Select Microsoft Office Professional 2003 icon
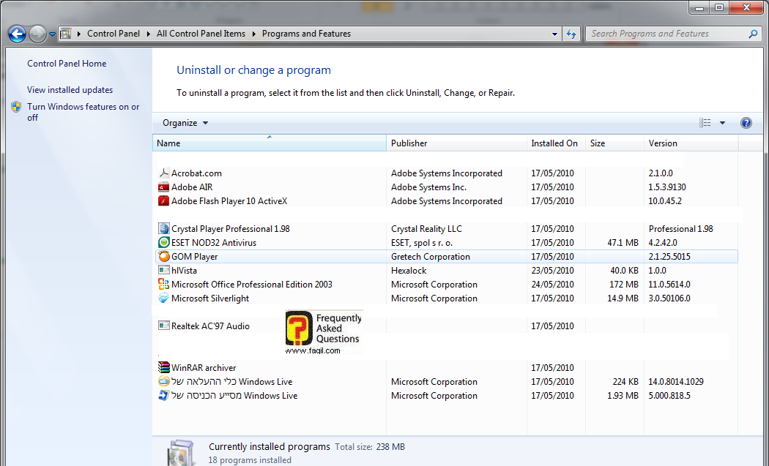The image size is (769, 466). 164,285
